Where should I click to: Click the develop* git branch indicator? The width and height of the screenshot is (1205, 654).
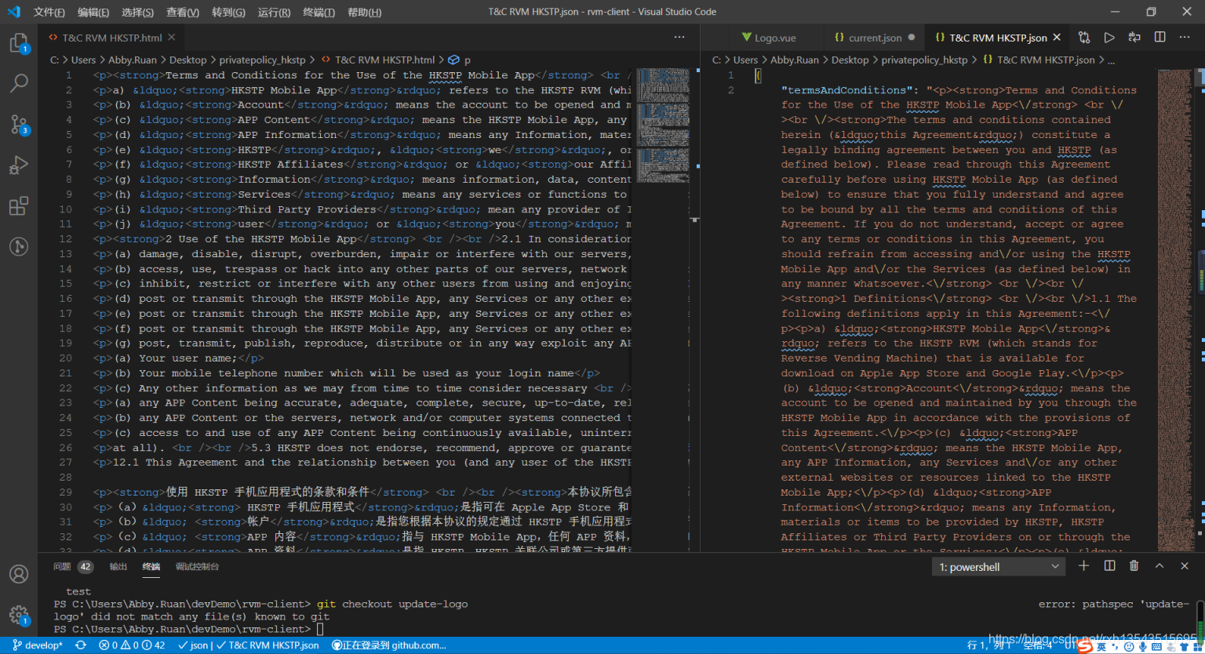pos(38,645)
